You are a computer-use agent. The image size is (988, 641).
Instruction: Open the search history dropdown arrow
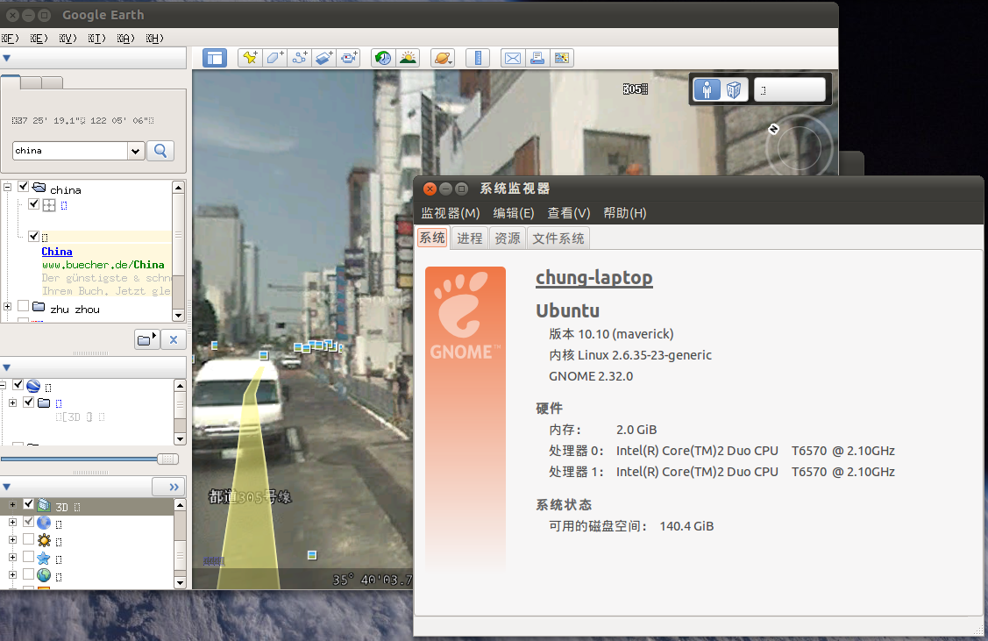(136, 151)
